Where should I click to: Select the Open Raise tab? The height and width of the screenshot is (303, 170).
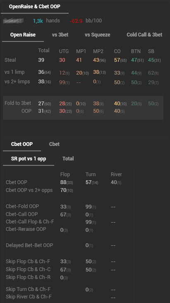tap(23, 35)
